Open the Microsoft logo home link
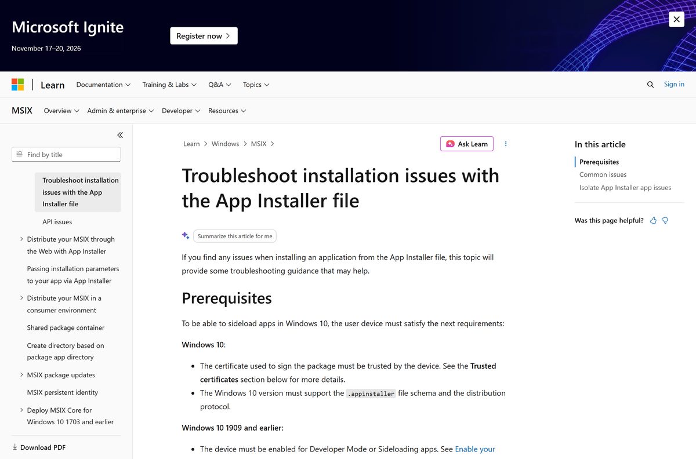Image resolution: width=696 pixels, height=459 pixels. point(18,85)
